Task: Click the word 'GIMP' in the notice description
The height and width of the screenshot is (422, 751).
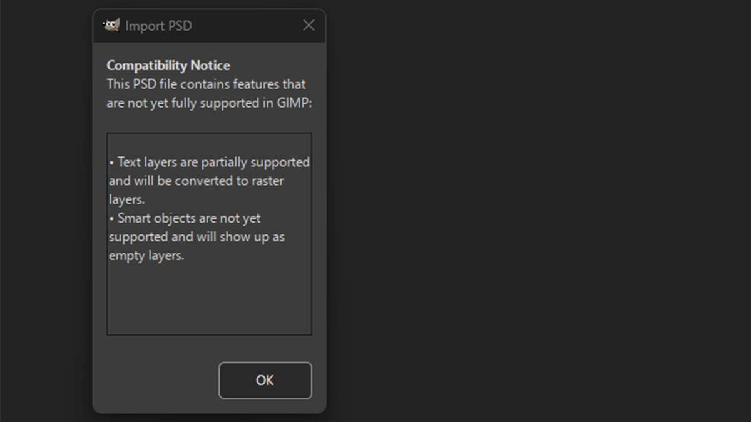Action: click(x=294, y=103)
